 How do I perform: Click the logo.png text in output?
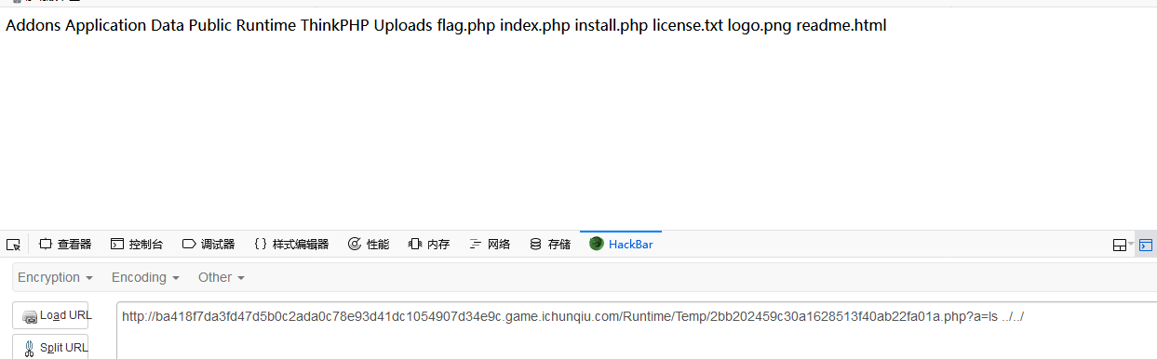[760, 26]
